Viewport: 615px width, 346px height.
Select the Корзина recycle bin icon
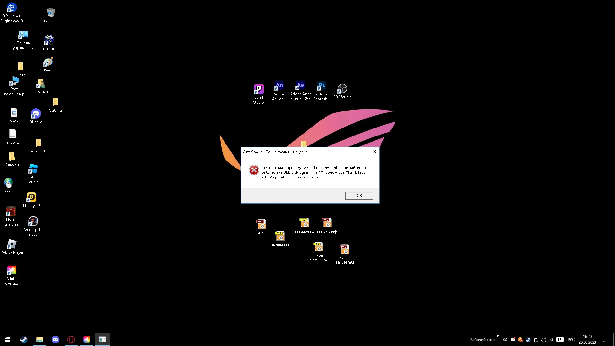[x=51, y=15]
